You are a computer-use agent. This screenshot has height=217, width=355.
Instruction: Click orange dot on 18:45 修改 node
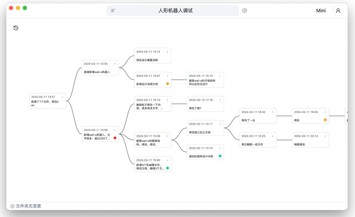pyautogui.click(x=325, y=120)
